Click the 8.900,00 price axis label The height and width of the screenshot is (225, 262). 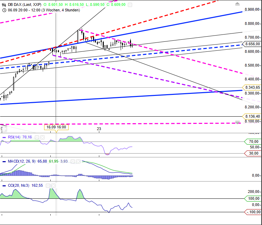point(252,10)
